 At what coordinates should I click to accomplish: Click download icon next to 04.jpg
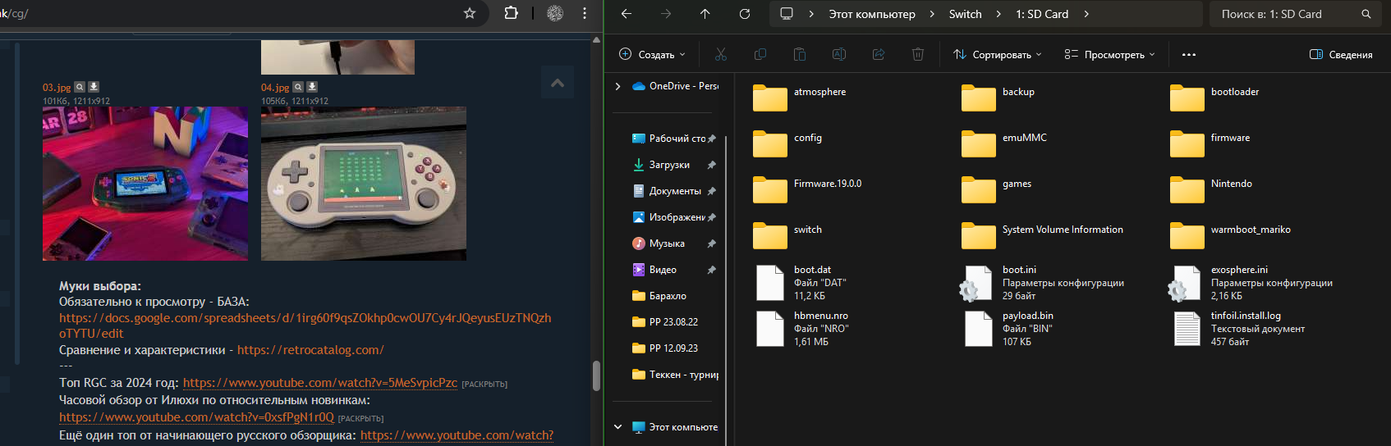(x=312, y=87)
